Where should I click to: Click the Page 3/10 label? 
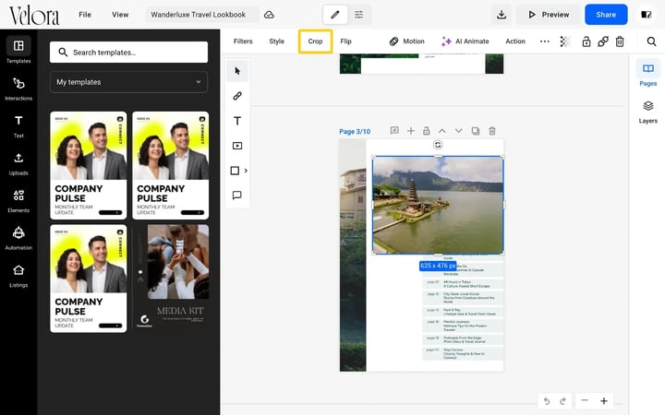click(x=355, y=132)
